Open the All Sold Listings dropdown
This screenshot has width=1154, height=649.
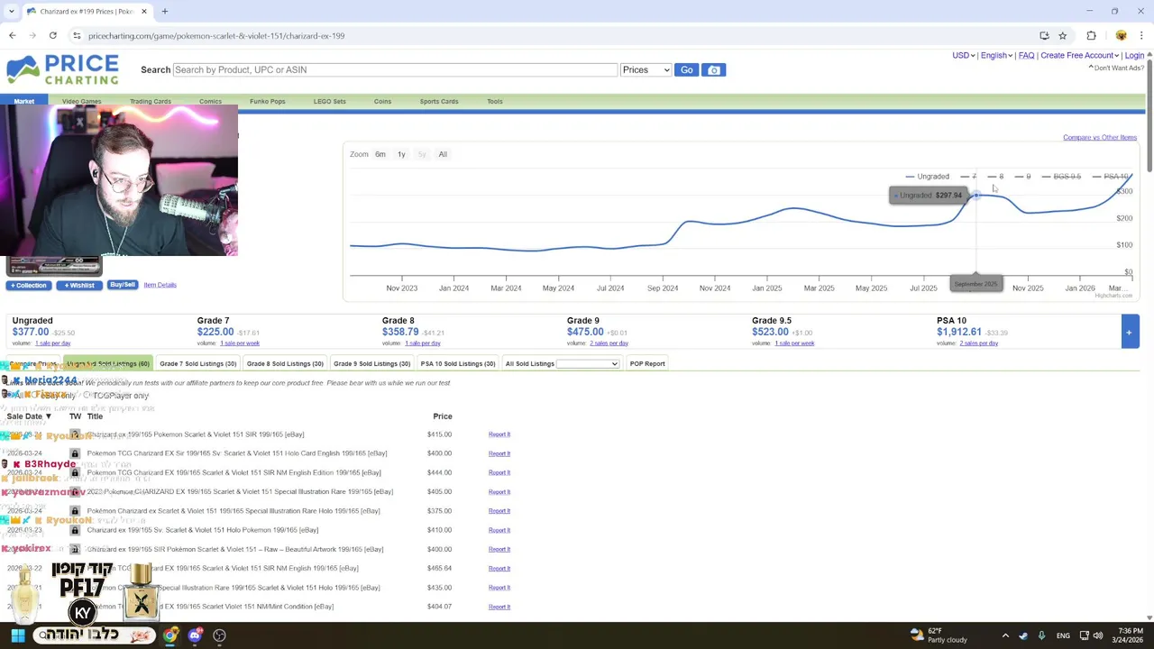588,363
